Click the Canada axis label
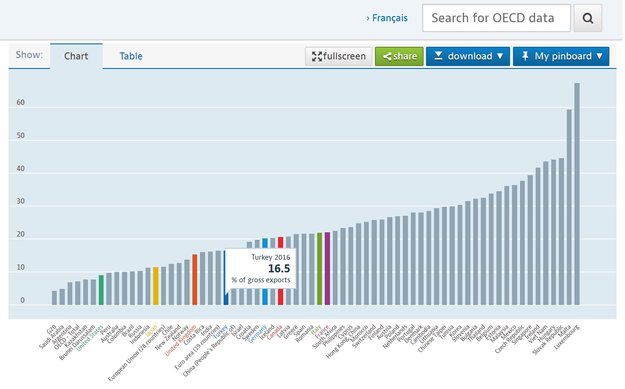 point(275,332)
